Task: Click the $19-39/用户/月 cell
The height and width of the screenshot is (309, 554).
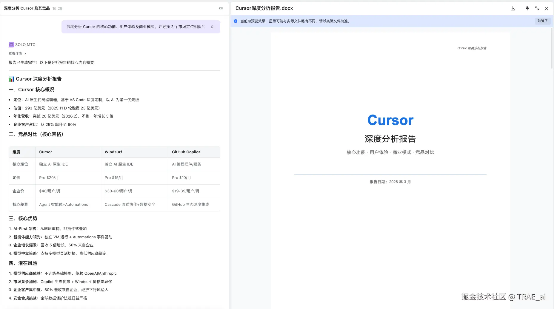Action: 186,191
